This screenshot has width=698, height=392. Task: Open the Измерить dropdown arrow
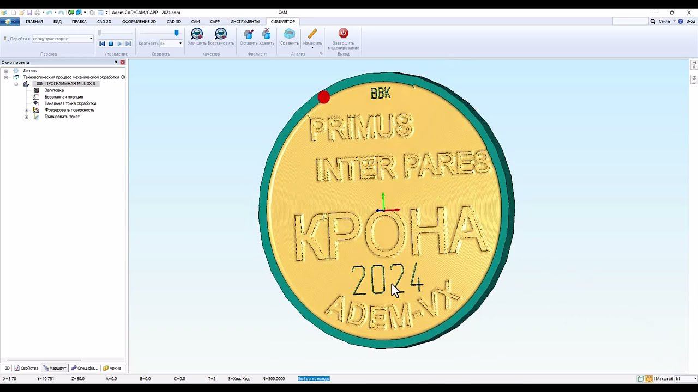(x=312, y=48)
